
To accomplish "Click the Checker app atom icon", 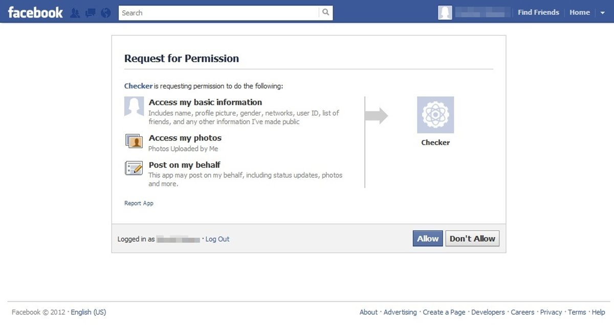I will 435,115.
